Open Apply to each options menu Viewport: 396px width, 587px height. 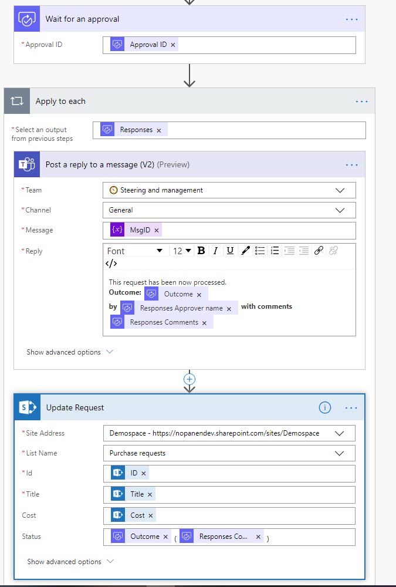point(362,102)
